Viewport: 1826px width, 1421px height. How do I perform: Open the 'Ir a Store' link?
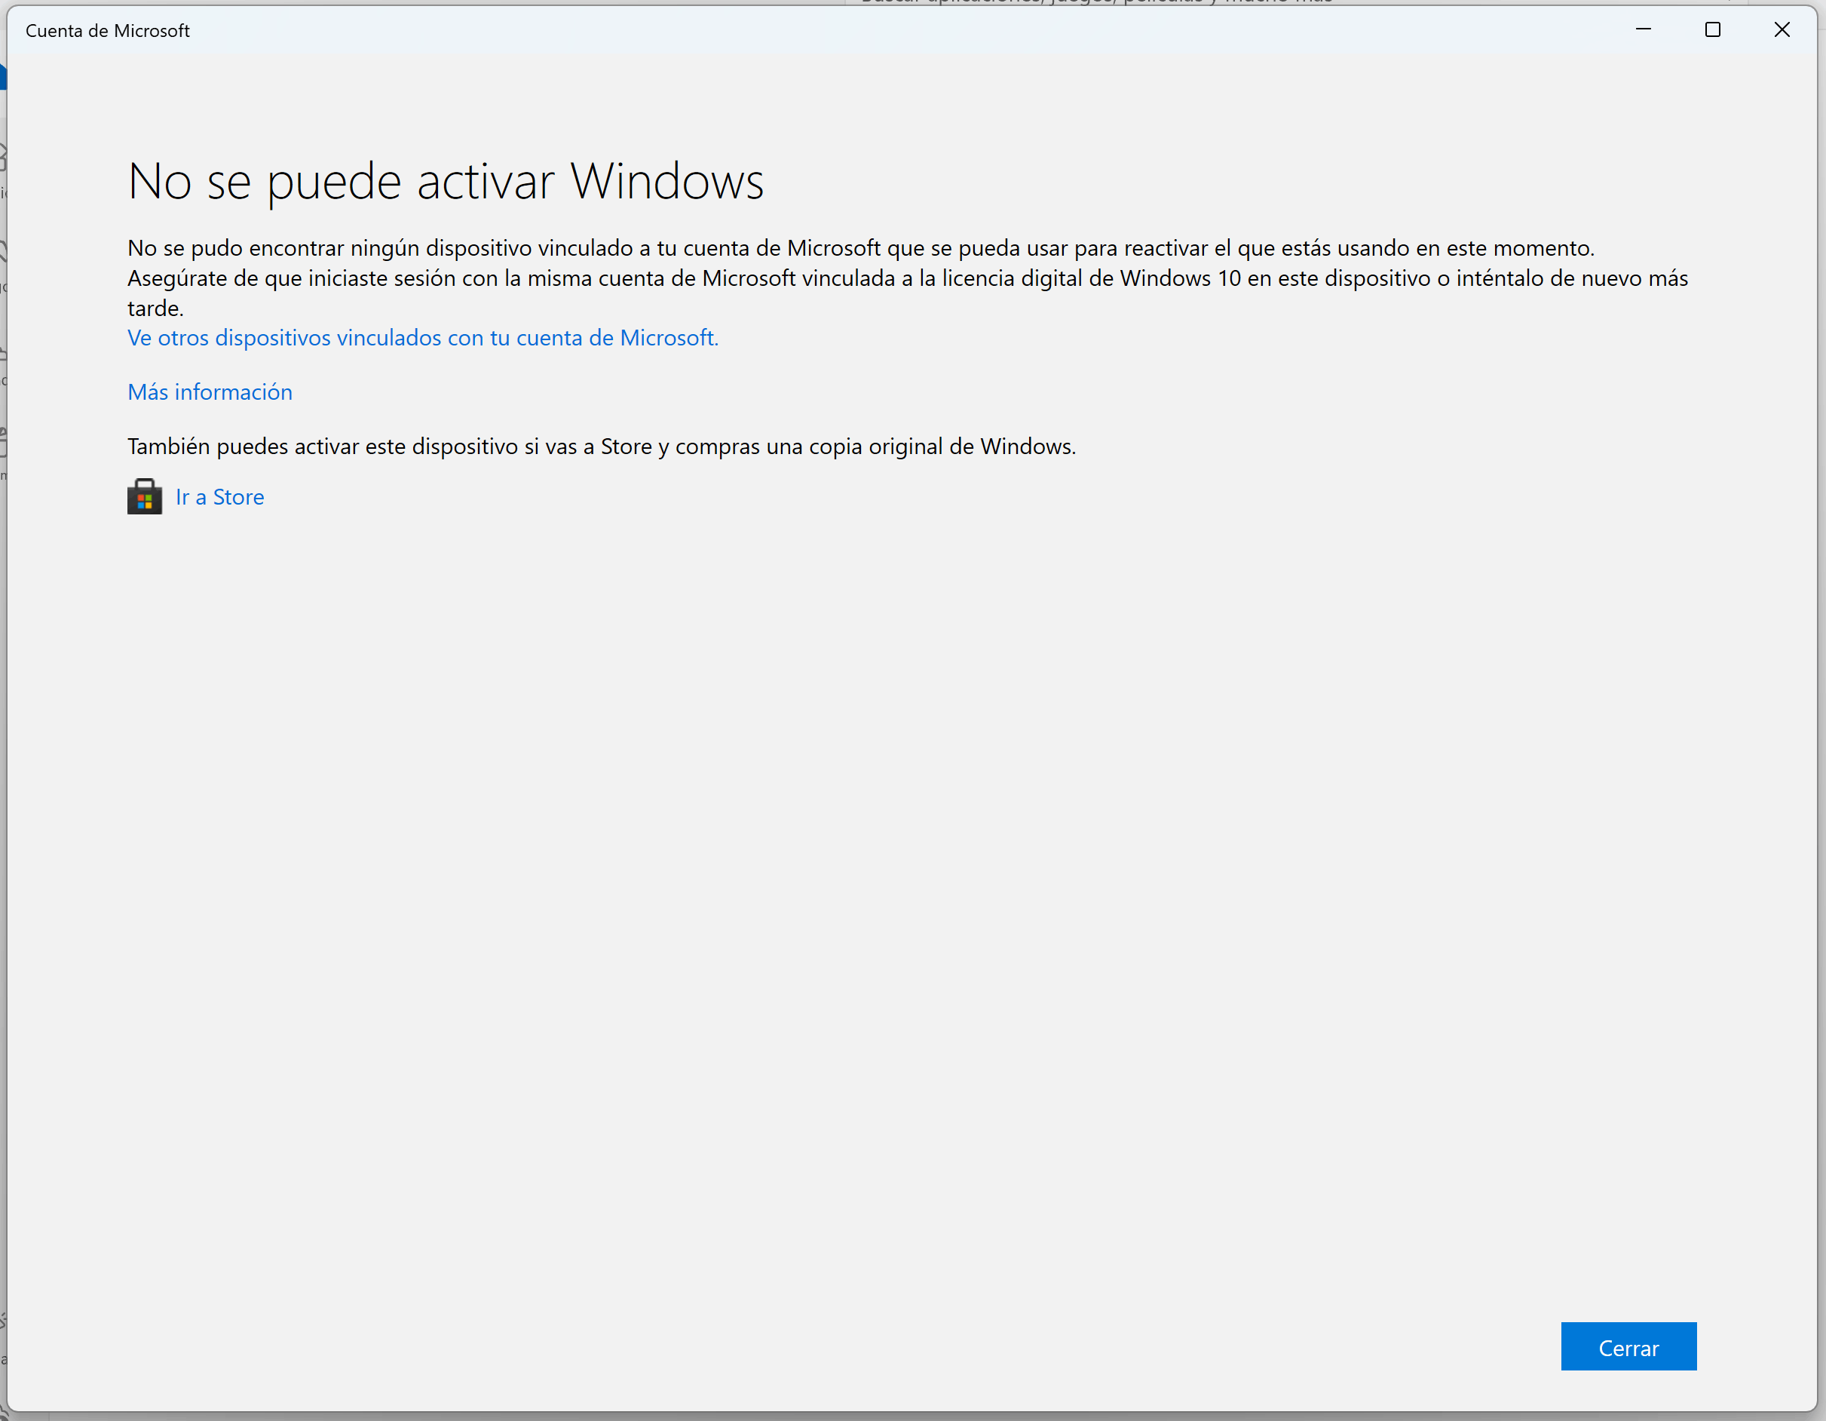220,497
